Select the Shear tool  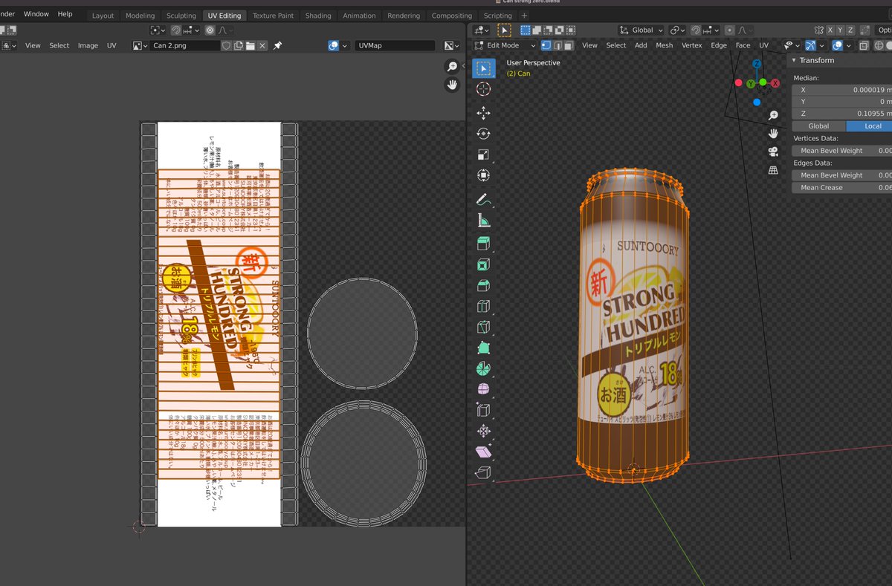point(483,452)
